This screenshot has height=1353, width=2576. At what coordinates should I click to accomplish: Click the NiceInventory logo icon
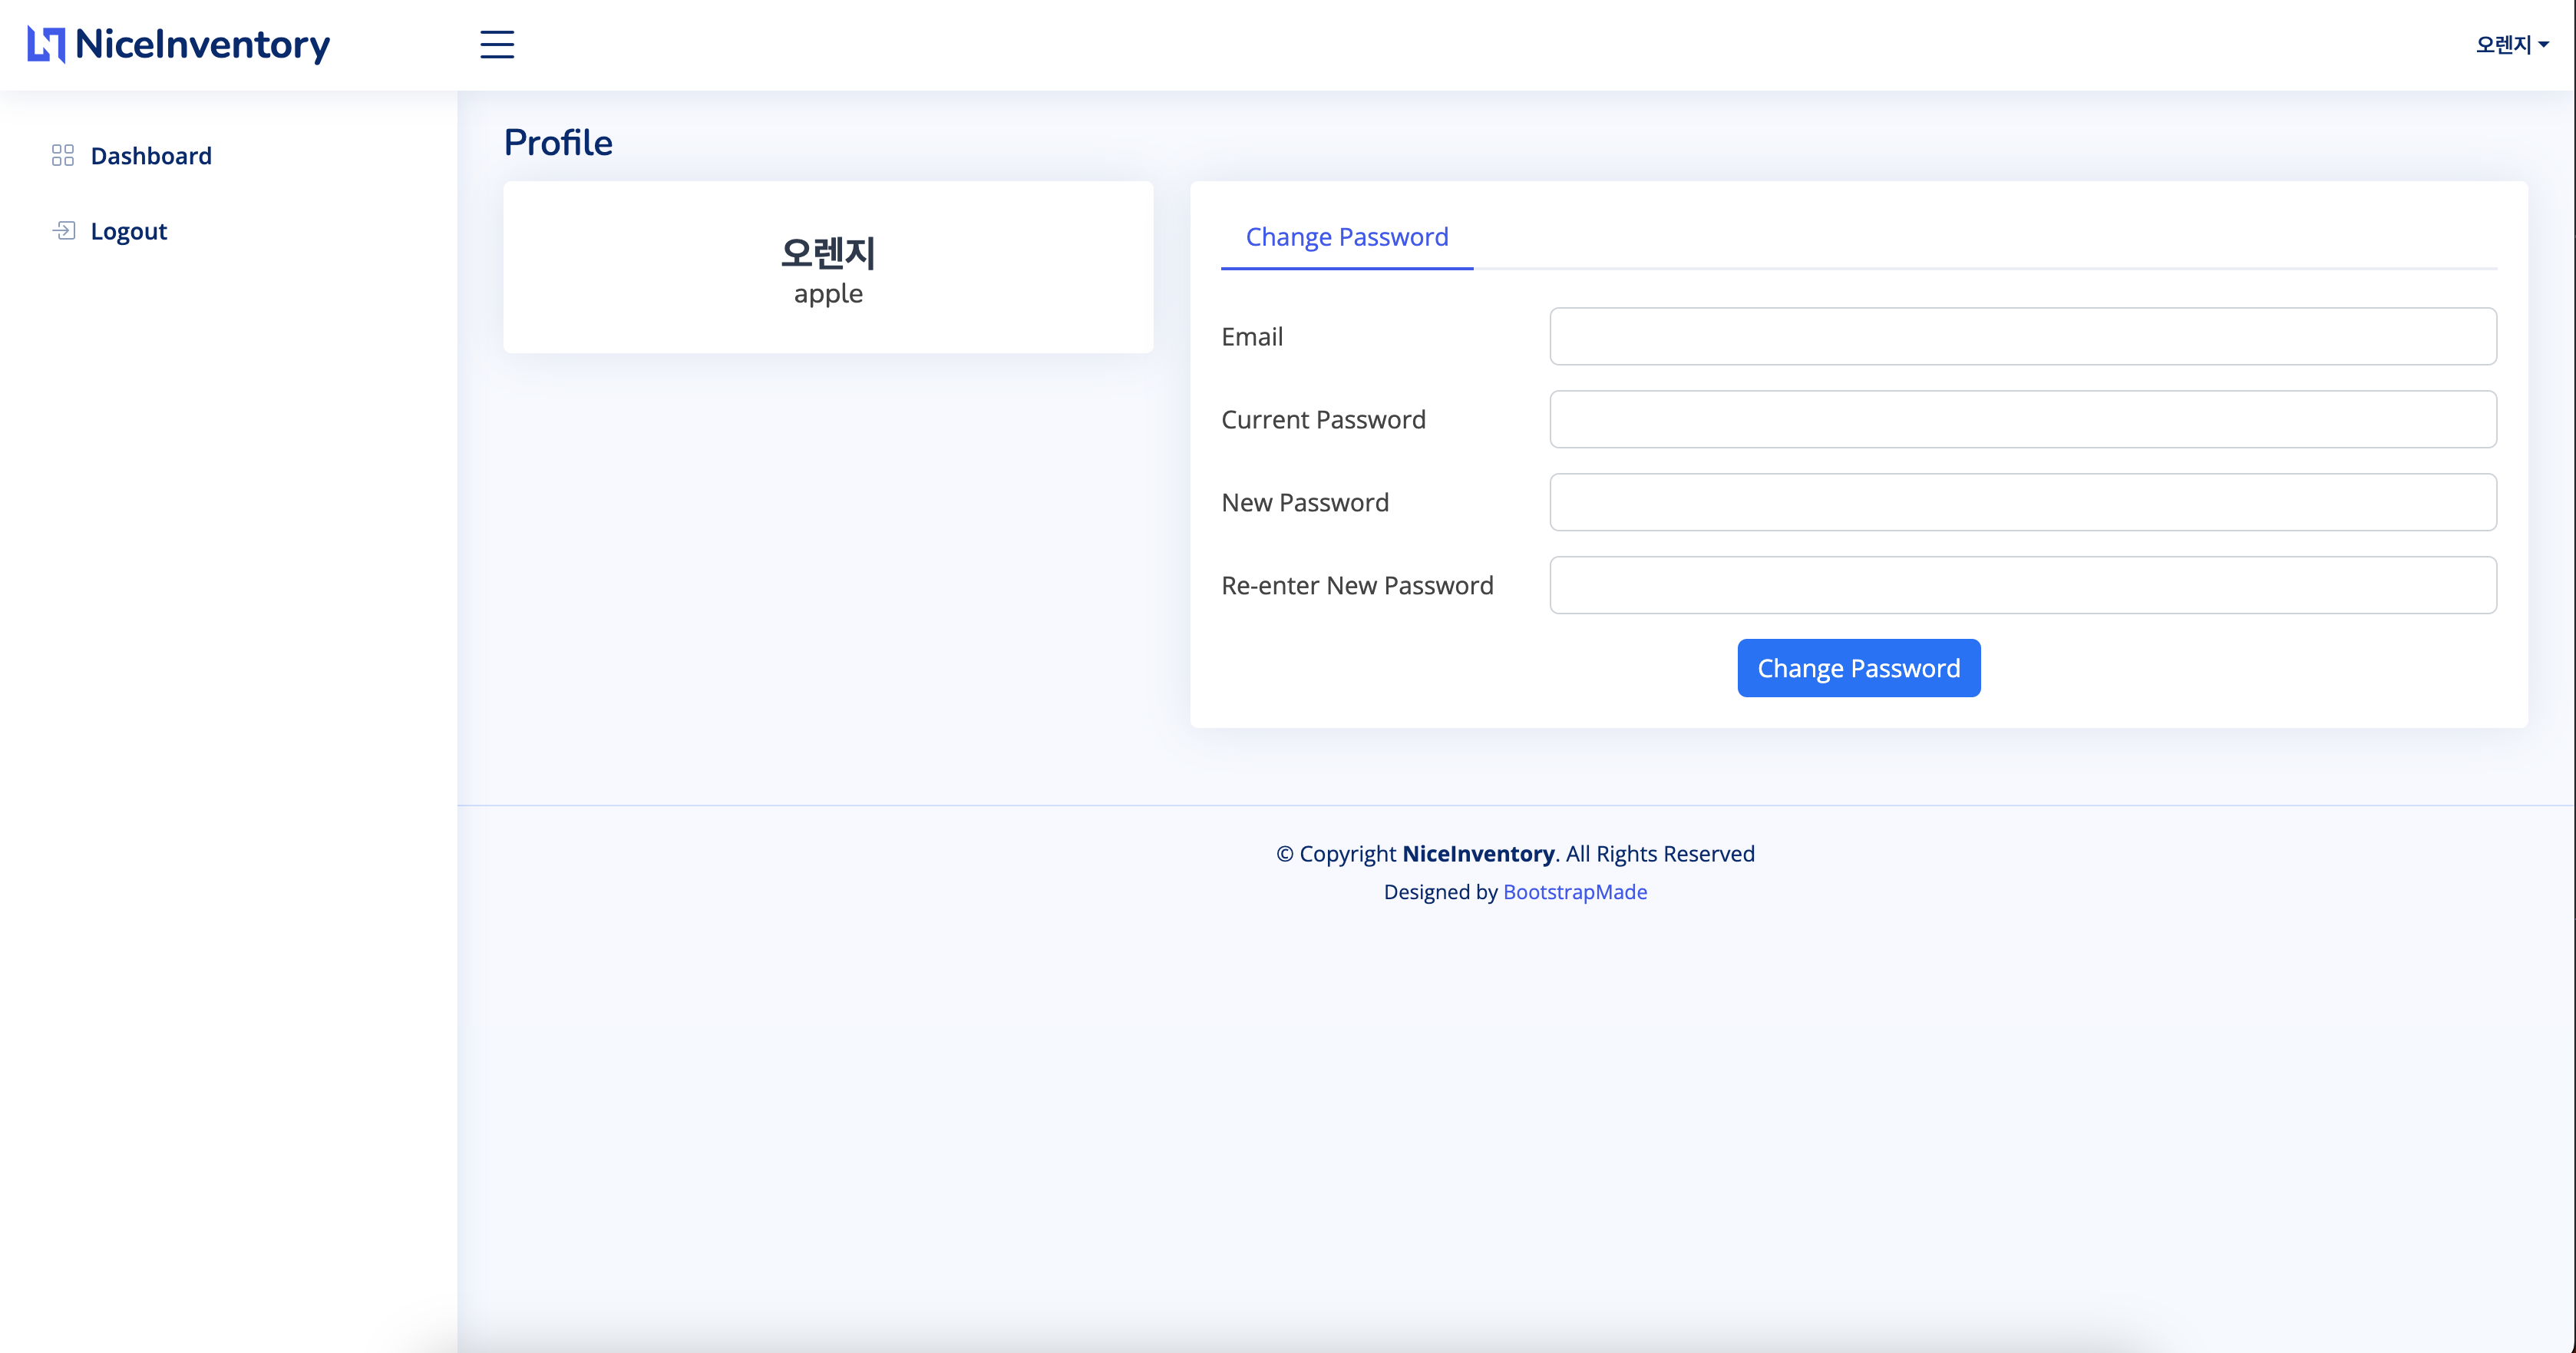click(x=46, y=44)
